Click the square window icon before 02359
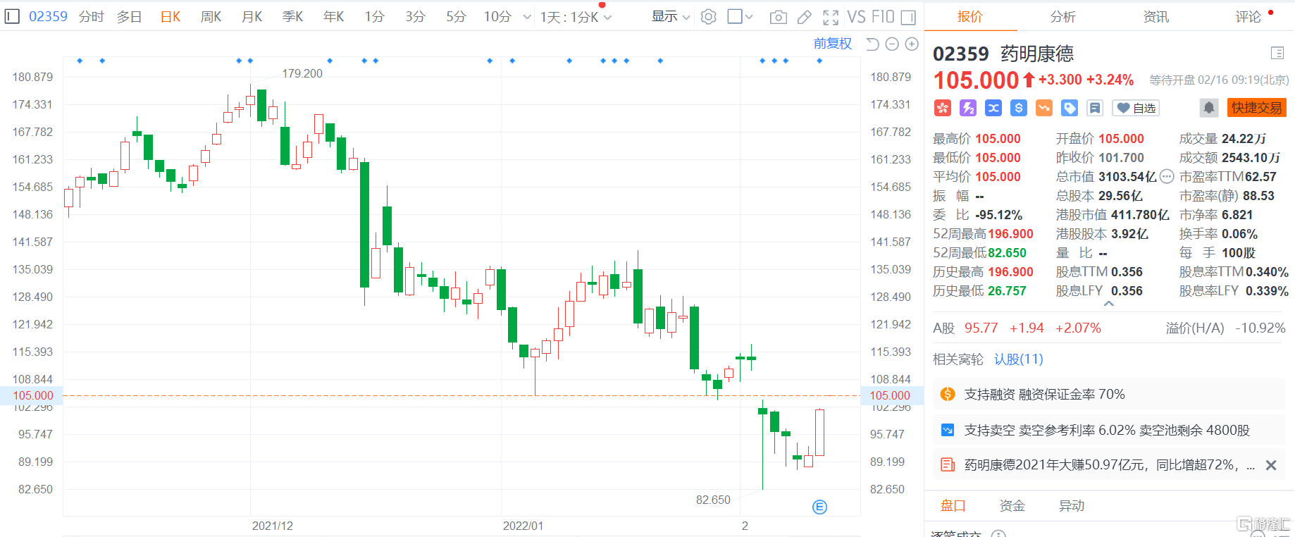1295x537 pixels. (x=12, y=16)
